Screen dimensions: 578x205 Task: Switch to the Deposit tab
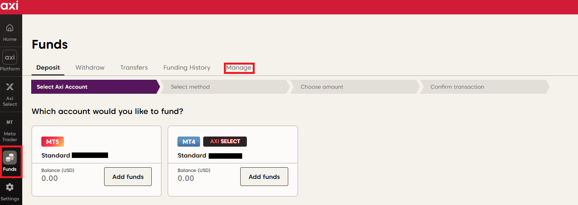pyautogui.click(x=48, y=68)
